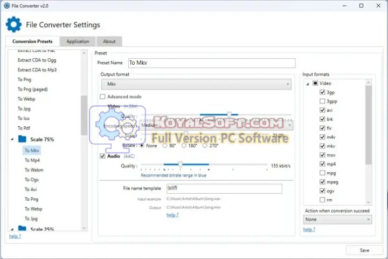Click the Scale 25% folder icon
This screenshot has width=388, height=259.
tap(22, 228)
